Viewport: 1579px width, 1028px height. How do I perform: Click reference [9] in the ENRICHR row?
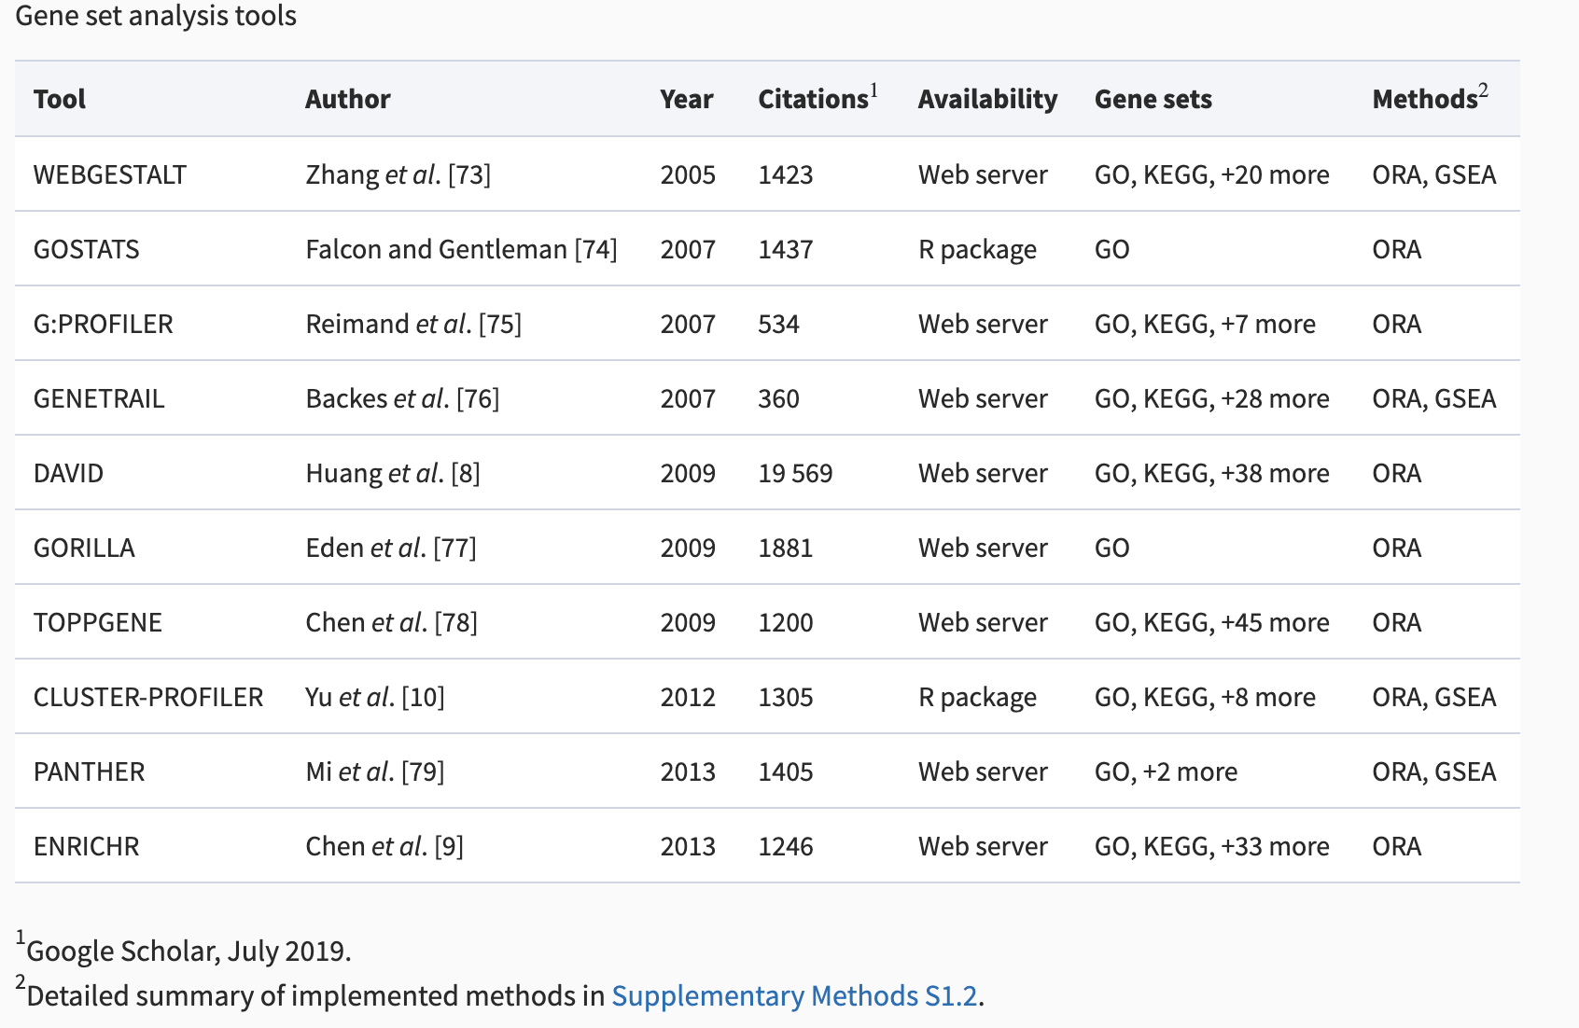[449, 847]
